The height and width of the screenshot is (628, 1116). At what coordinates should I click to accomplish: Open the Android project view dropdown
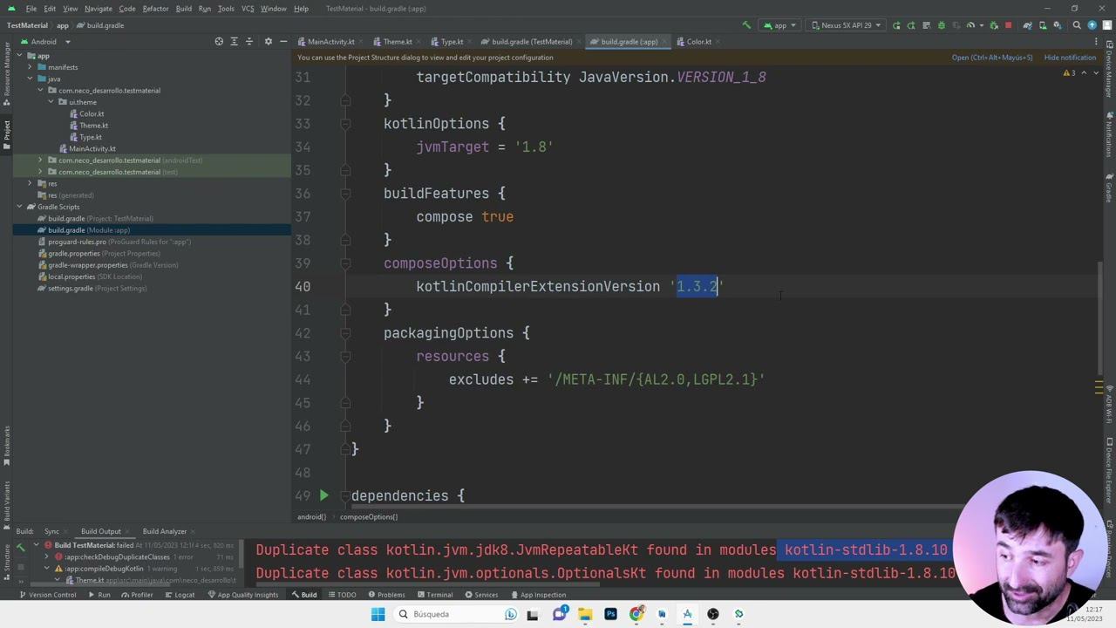(45, 41)
